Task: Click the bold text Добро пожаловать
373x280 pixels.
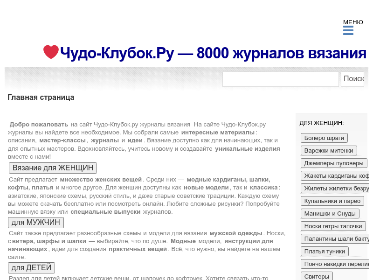Action: [39, 124]
